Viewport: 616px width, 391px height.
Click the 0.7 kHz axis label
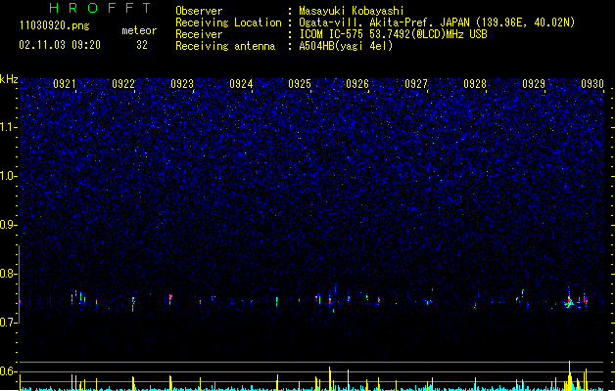point(9,323)
